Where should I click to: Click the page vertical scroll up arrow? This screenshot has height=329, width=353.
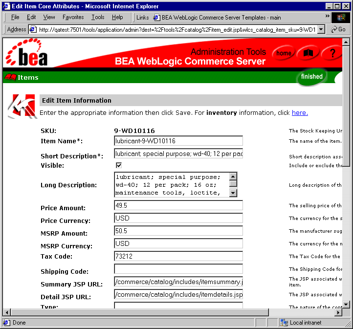346,42
